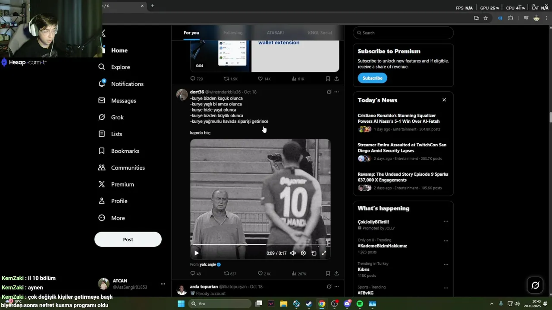The image size is (552, 310).
Task: Open the Explore magnifier in sidebar
Action: 102,67
